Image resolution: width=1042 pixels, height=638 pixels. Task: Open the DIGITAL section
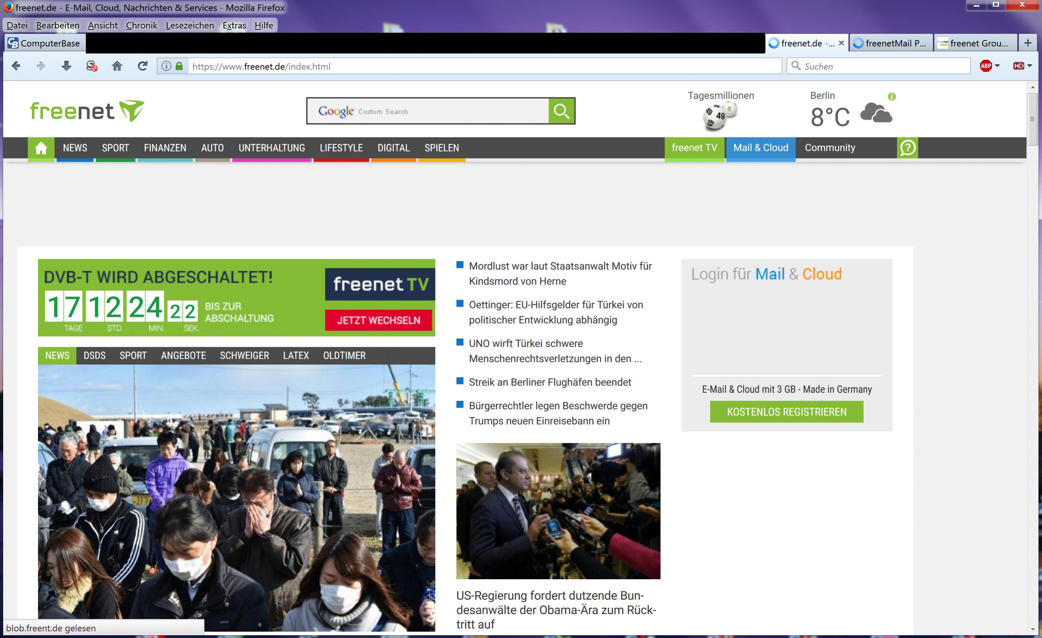394,148
